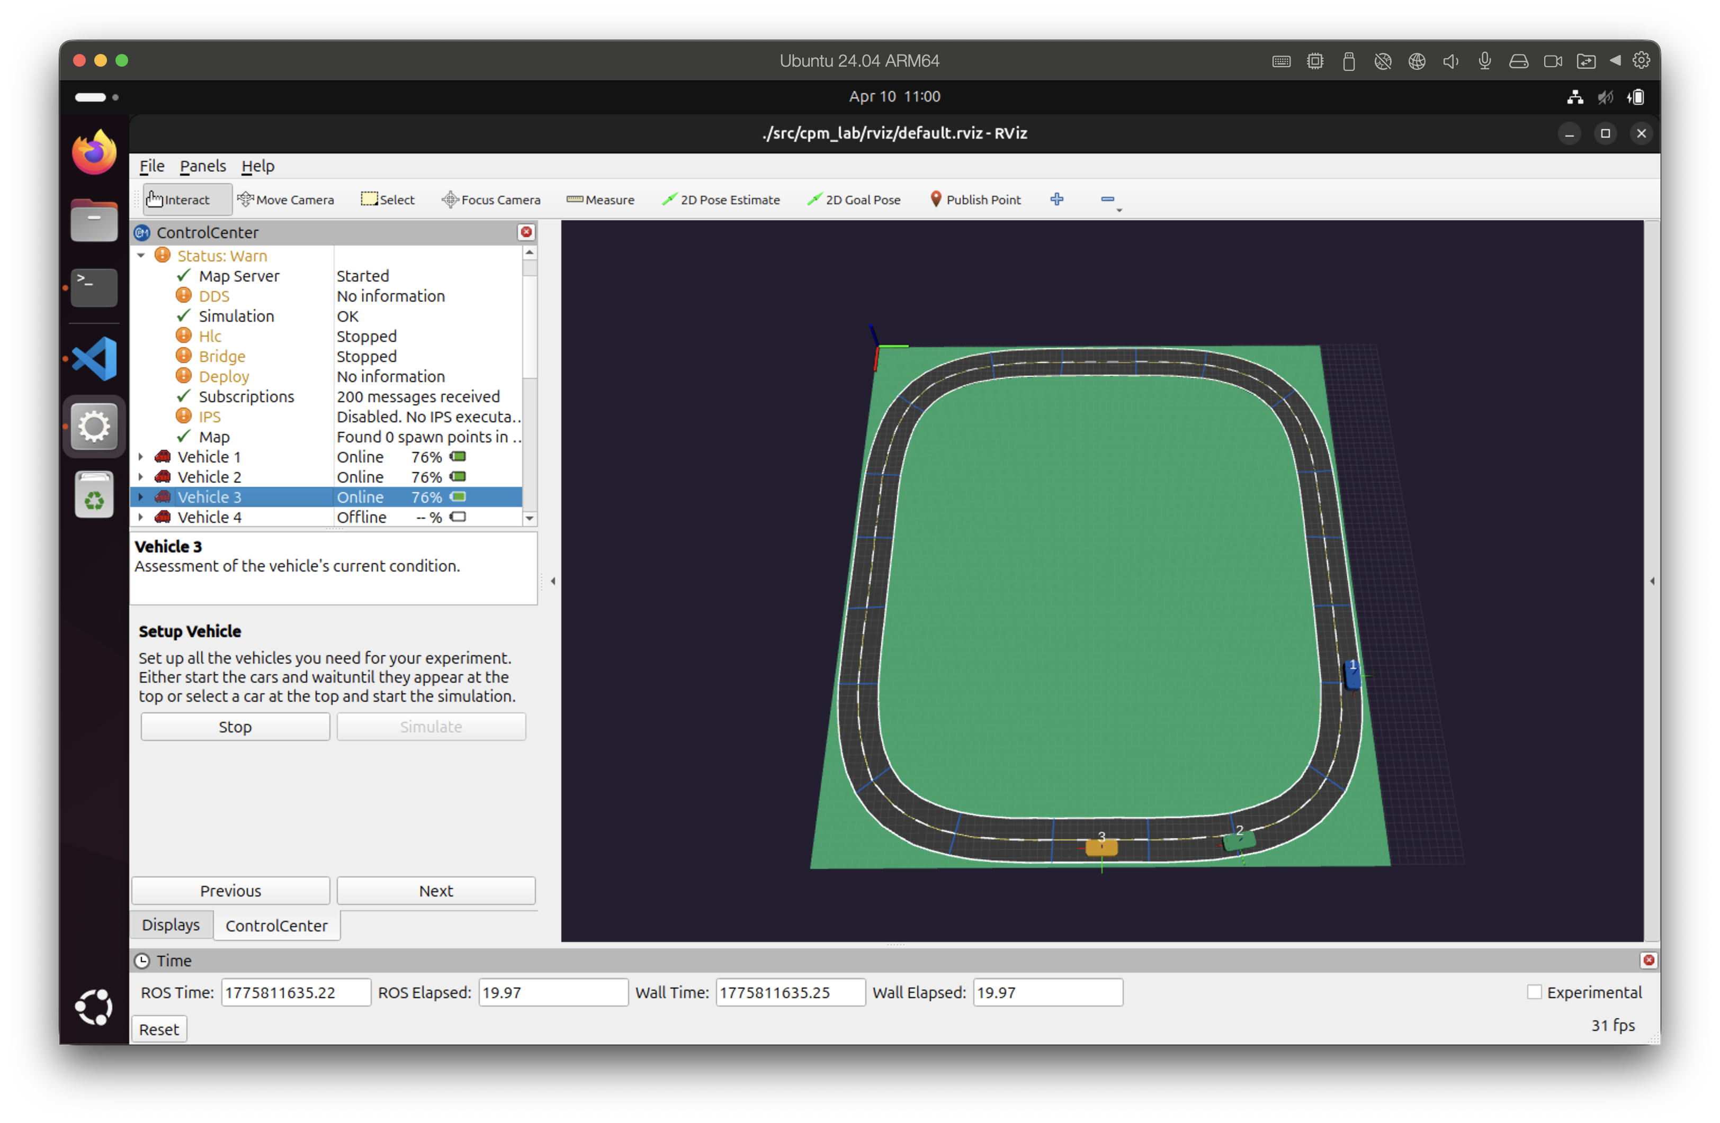
Task: Click the blue vehicle 1 on track
Action: [1352, 675]
